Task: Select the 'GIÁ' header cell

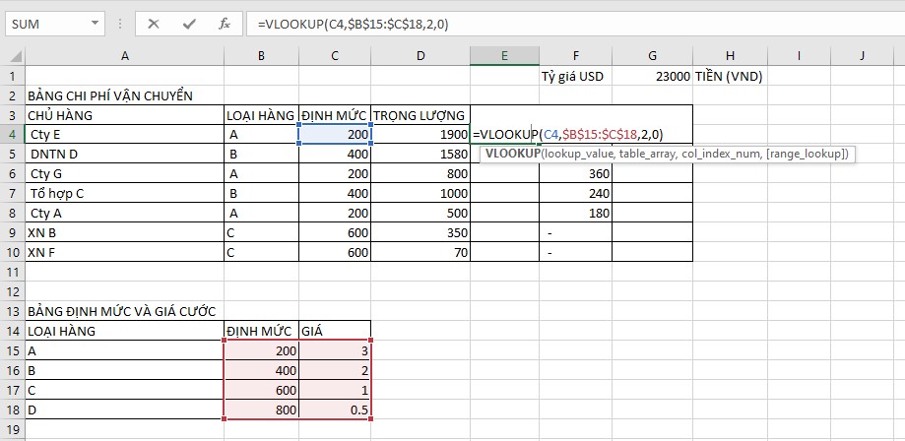Action: [x=335, y=331]
